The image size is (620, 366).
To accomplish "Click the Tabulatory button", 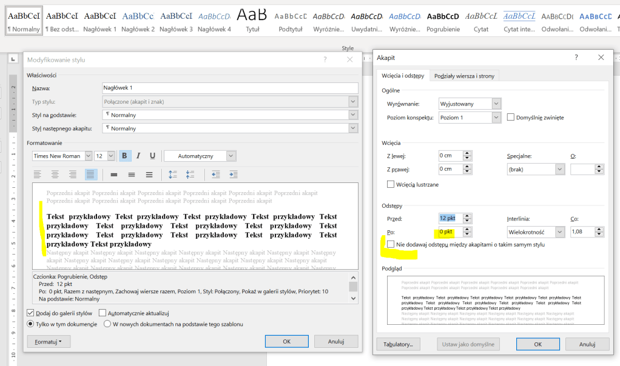I will tap(398, 344).
